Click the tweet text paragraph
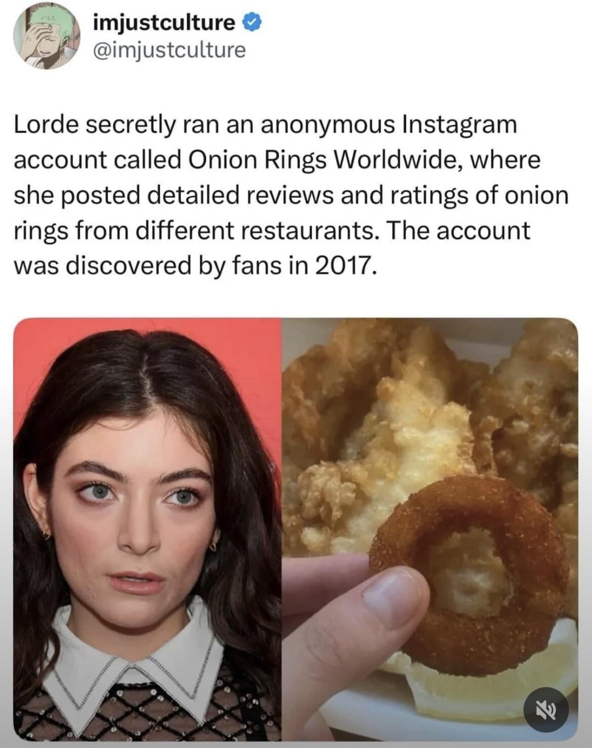The image size is (592, 748). tap(291, 195)
